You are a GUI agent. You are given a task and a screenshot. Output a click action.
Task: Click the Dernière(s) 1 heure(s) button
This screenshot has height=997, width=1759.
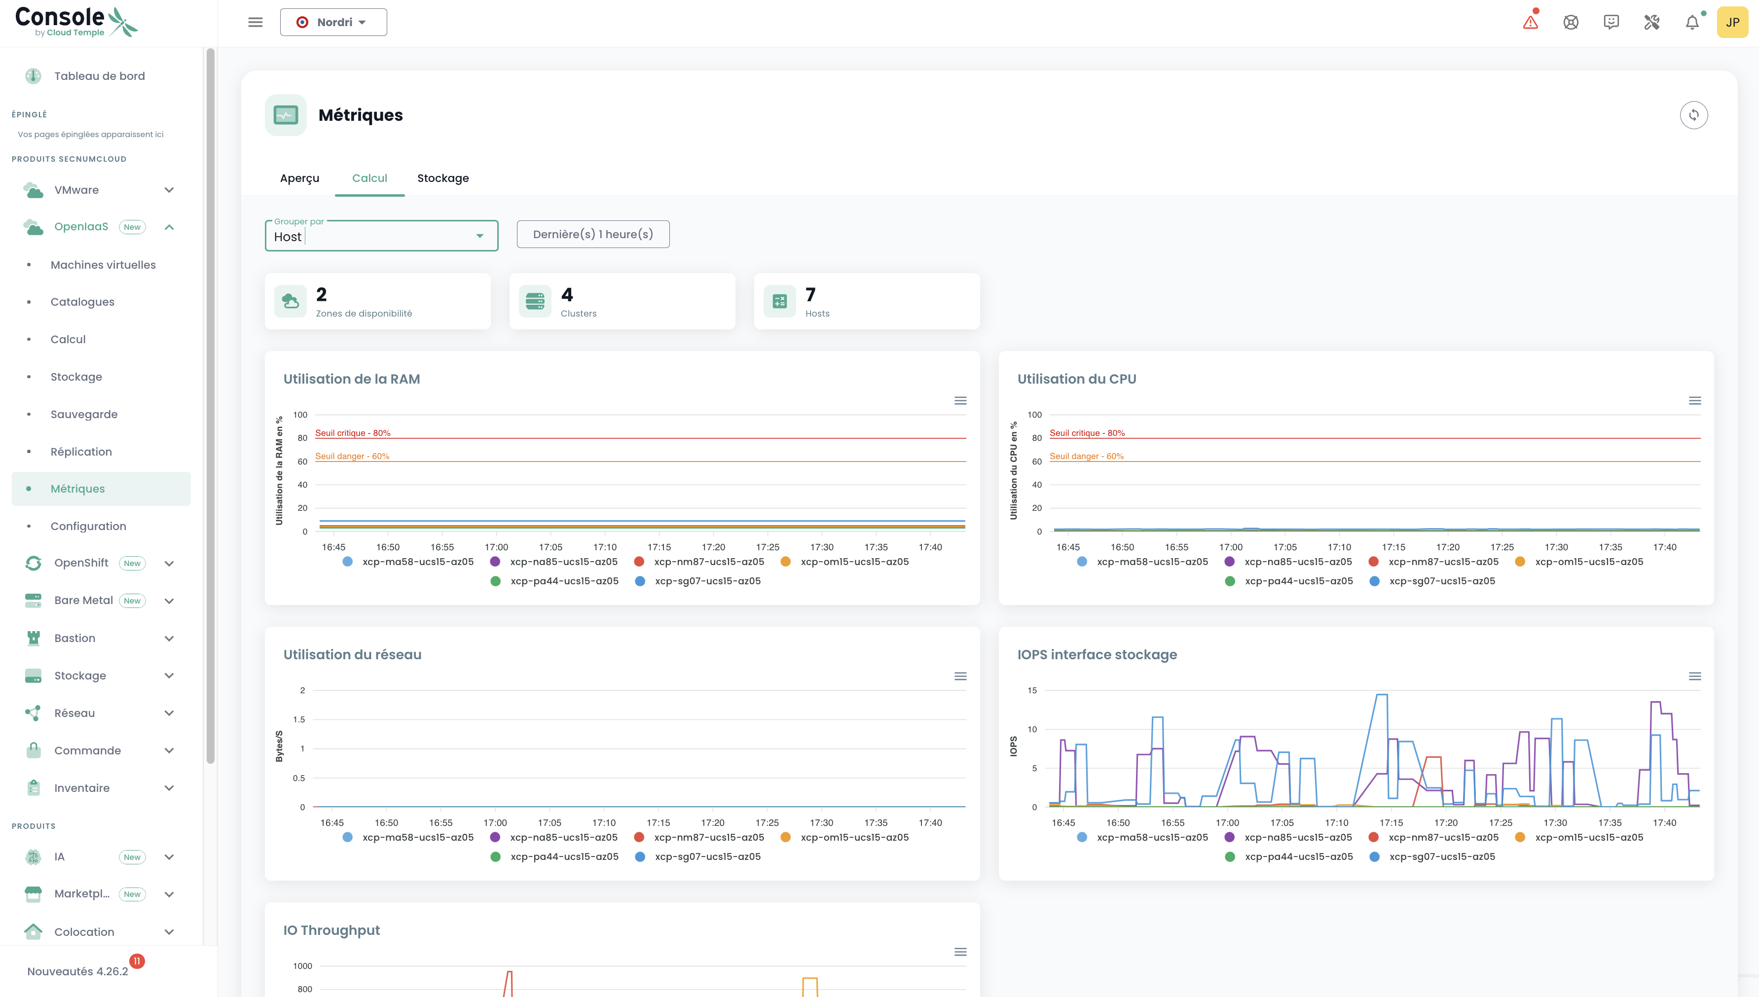(x=592, y=234)
